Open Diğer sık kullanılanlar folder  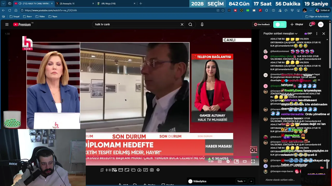(x=317, y=17)
